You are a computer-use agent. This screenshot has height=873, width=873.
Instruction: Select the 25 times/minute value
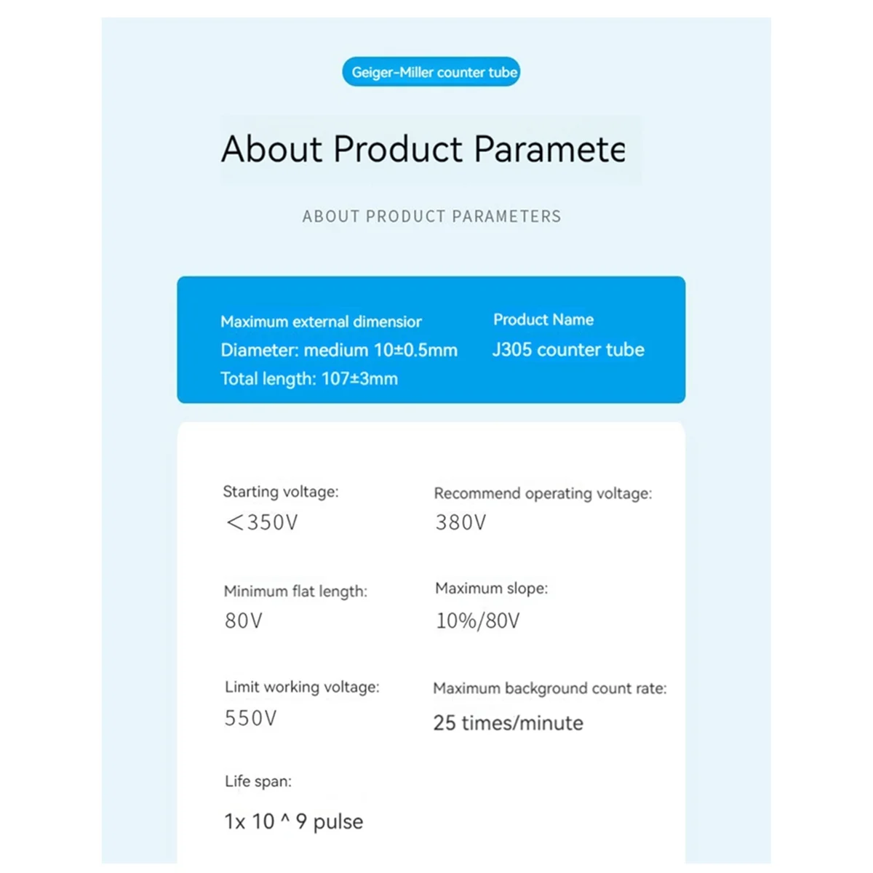(x=509, y=722)
